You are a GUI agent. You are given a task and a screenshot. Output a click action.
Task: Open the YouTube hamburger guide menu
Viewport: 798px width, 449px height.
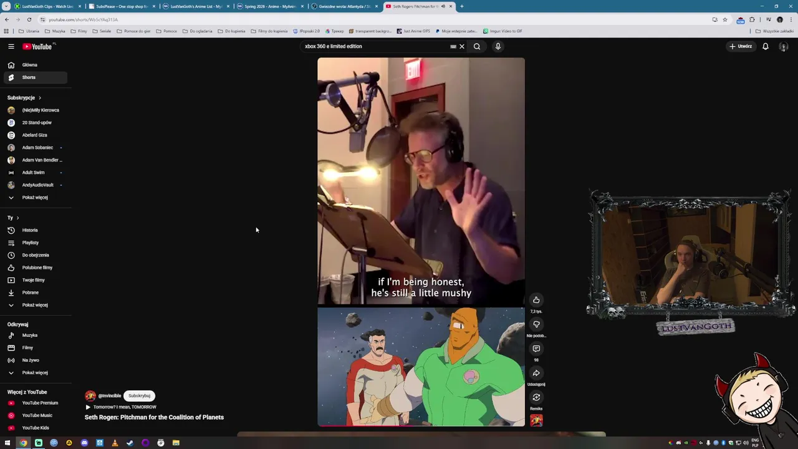[11, 46]
